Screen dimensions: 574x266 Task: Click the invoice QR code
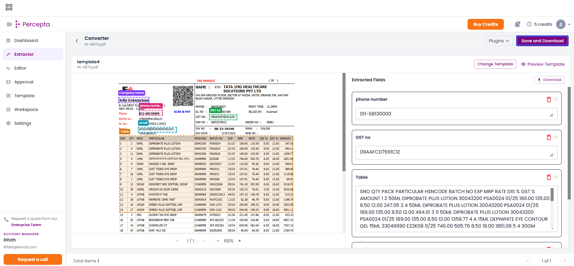click(x=183, y=96)
